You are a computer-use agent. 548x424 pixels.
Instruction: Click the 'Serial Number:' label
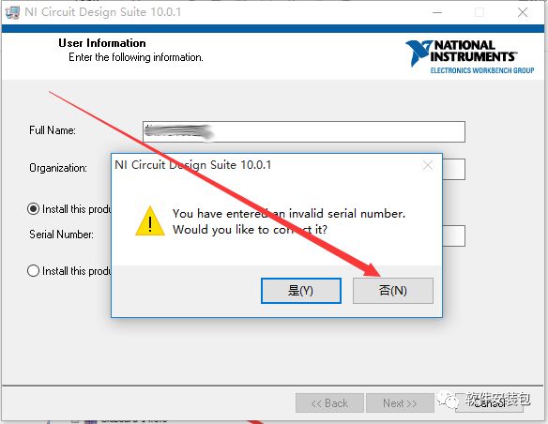coord(61,235)
